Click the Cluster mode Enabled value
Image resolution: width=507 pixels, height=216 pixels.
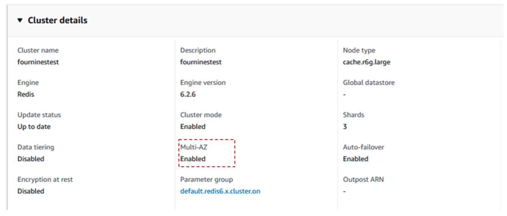tap(193, 126)
